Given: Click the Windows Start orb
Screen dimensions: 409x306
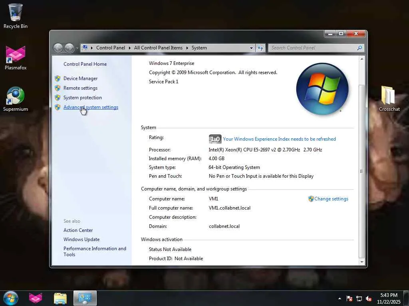Looking at the screenshot, I should pyautogui.click(x=11, y=298).
